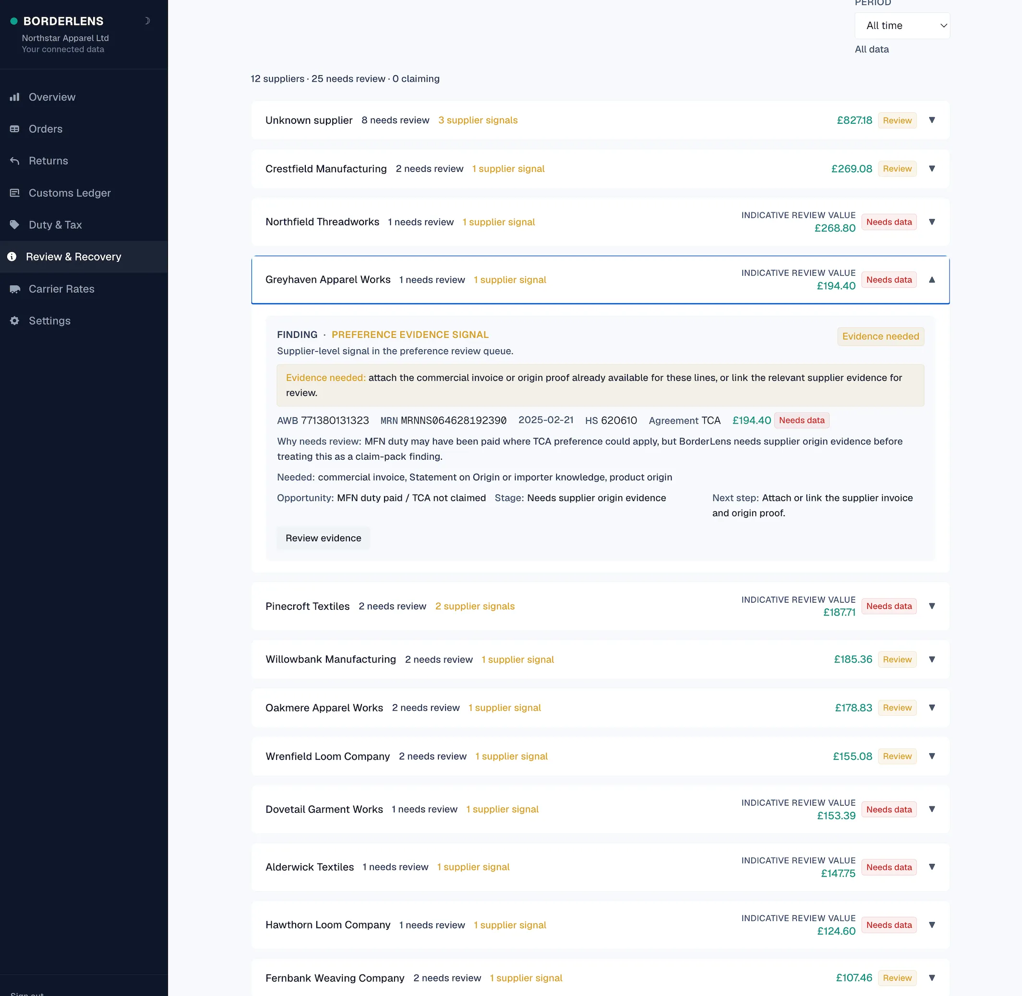This screenshot has width=1022, height=996.
Task: Click the Carrier Rates truck icon
Action: [x=15, y=289]
